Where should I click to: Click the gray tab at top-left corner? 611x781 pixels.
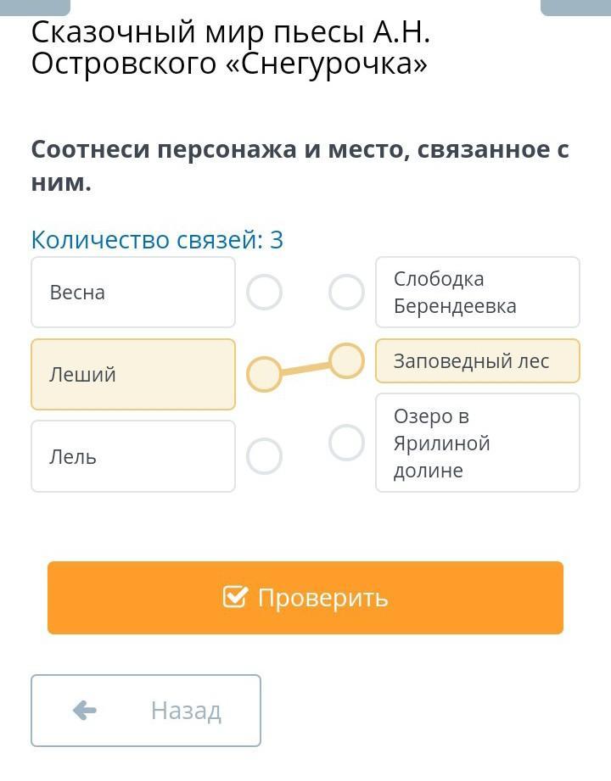(x=35, y=7)
